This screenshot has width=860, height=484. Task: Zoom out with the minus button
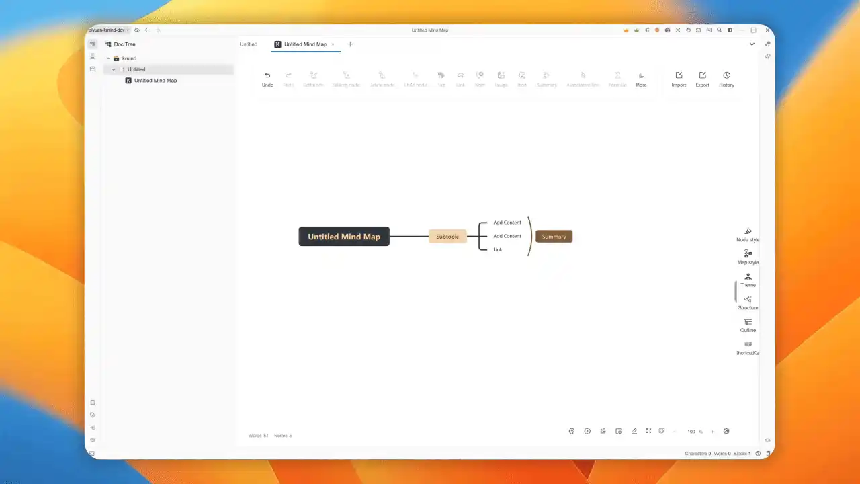675,432
